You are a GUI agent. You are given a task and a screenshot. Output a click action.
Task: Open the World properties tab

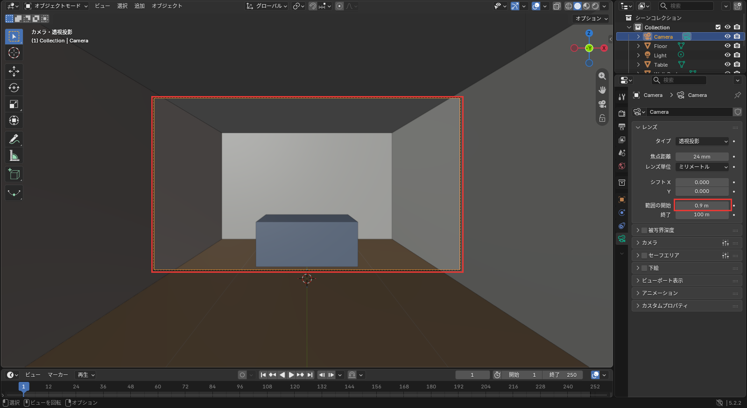click(622, 166)
